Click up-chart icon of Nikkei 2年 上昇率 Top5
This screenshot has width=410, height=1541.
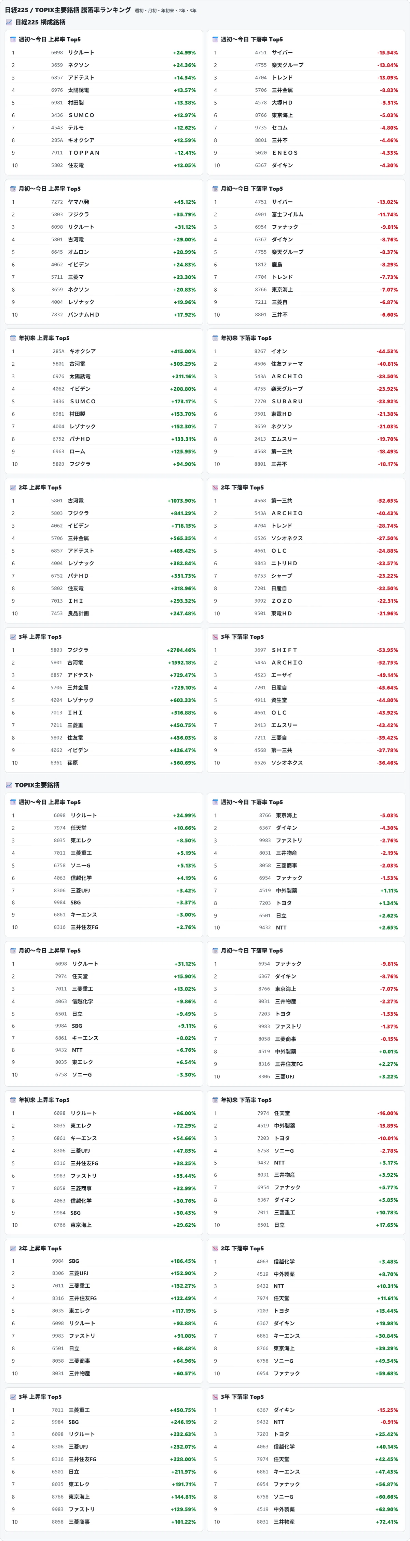(13, 488)
